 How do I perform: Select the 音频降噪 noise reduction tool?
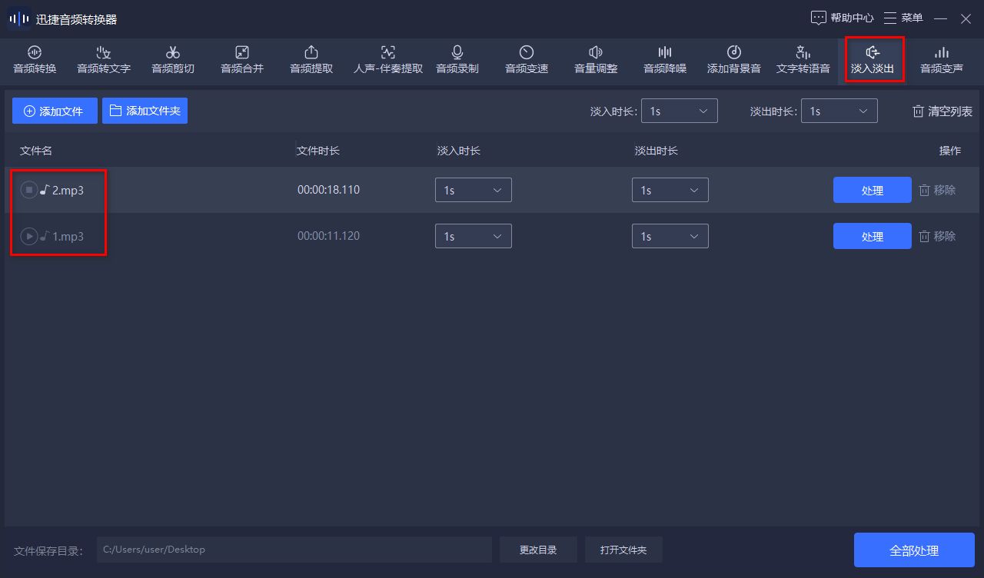(665, 60)
